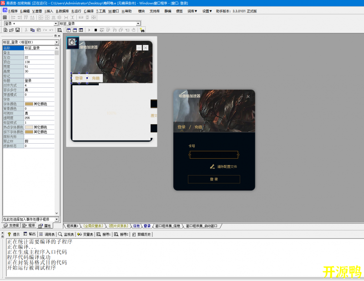Open the C.编译 menu
Image resolution: width=364 pixels, height=281 pixels.
point(89,11)
